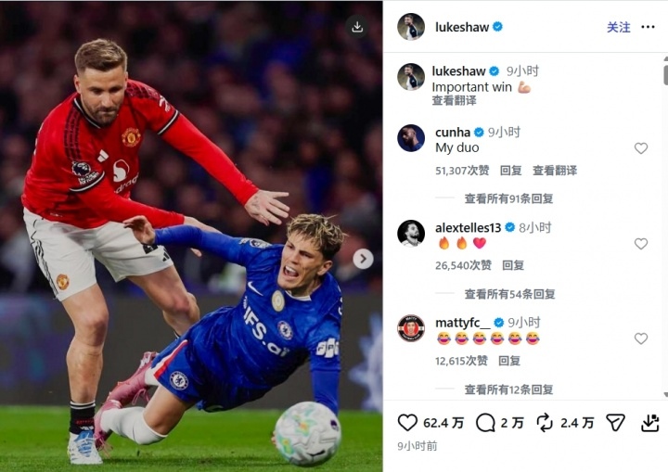Open comments via the speech bubble icon
Screen dimensions: 668x472
[x=485, y=423]
